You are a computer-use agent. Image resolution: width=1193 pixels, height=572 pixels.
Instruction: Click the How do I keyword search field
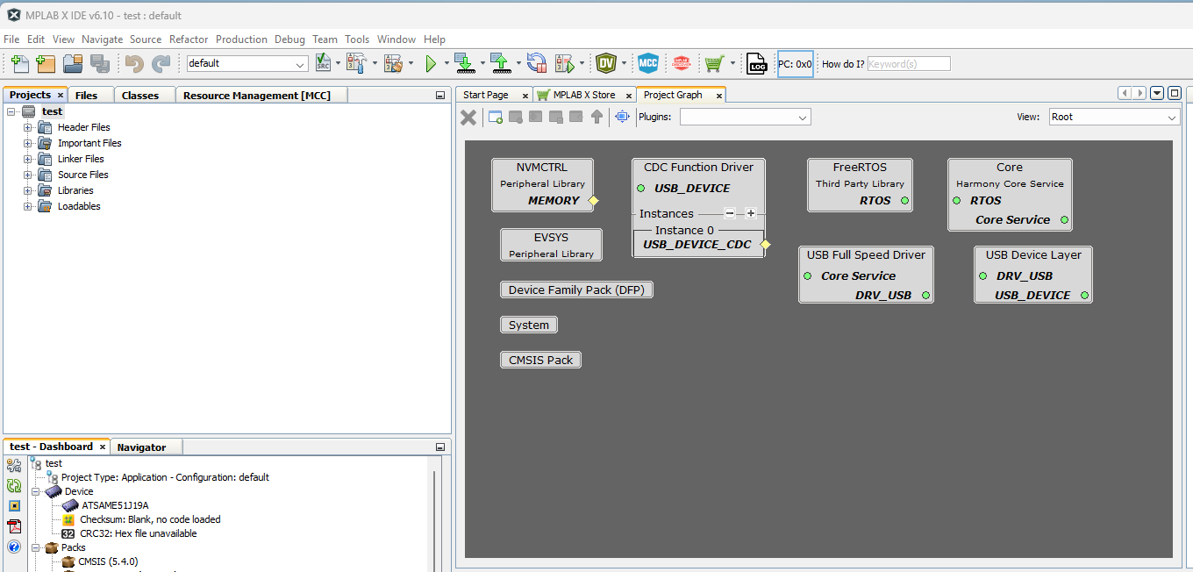tap(908, 64)
